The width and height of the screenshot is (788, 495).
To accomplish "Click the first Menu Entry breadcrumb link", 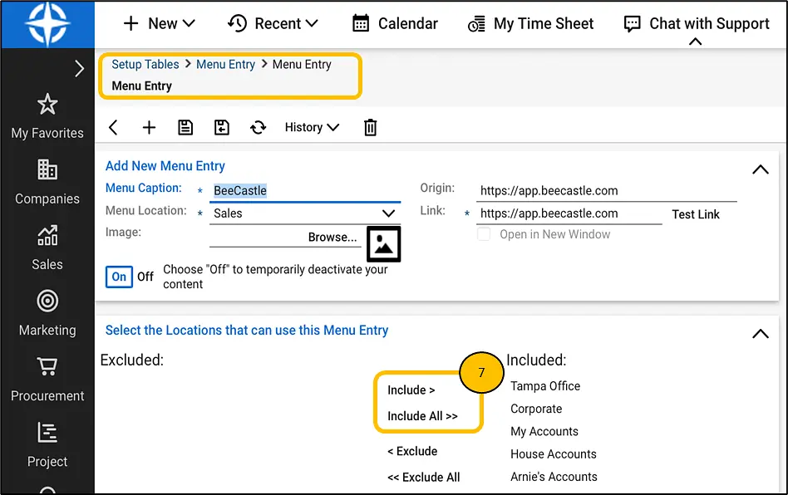I will tap(225, 64).
